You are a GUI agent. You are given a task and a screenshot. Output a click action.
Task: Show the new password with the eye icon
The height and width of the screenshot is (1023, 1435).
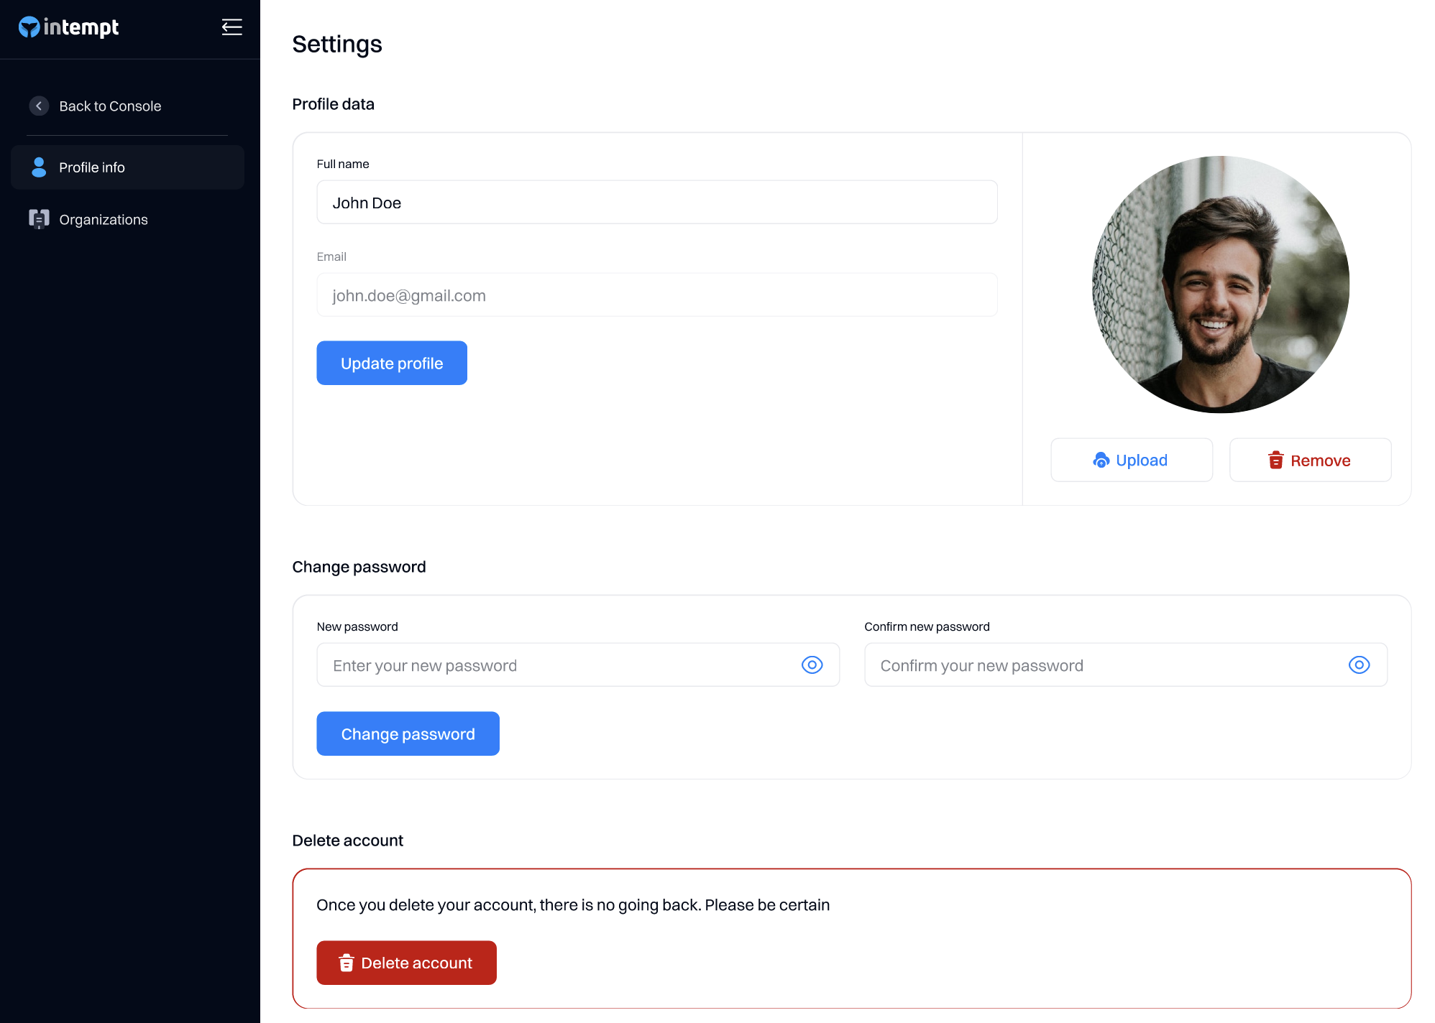(x=812, y=665)
